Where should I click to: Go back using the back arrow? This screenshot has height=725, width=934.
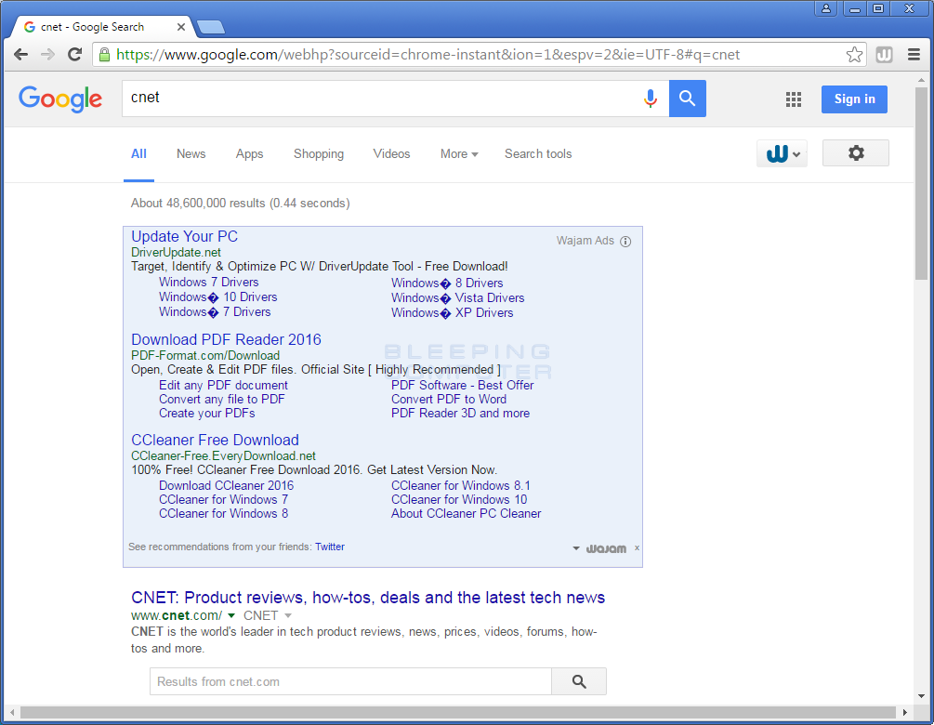(20, 55)
